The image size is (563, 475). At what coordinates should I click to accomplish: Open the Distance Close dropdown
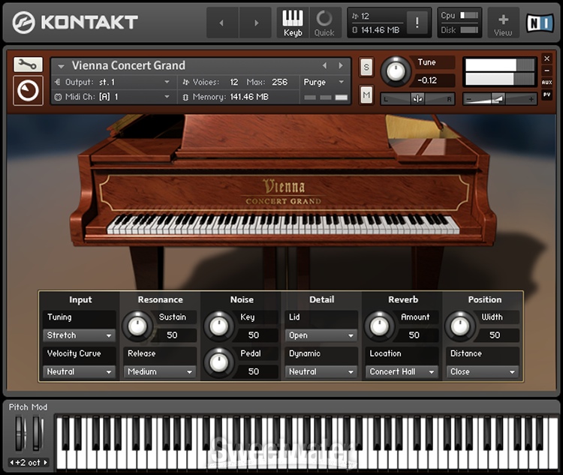[x=483, y=371]
